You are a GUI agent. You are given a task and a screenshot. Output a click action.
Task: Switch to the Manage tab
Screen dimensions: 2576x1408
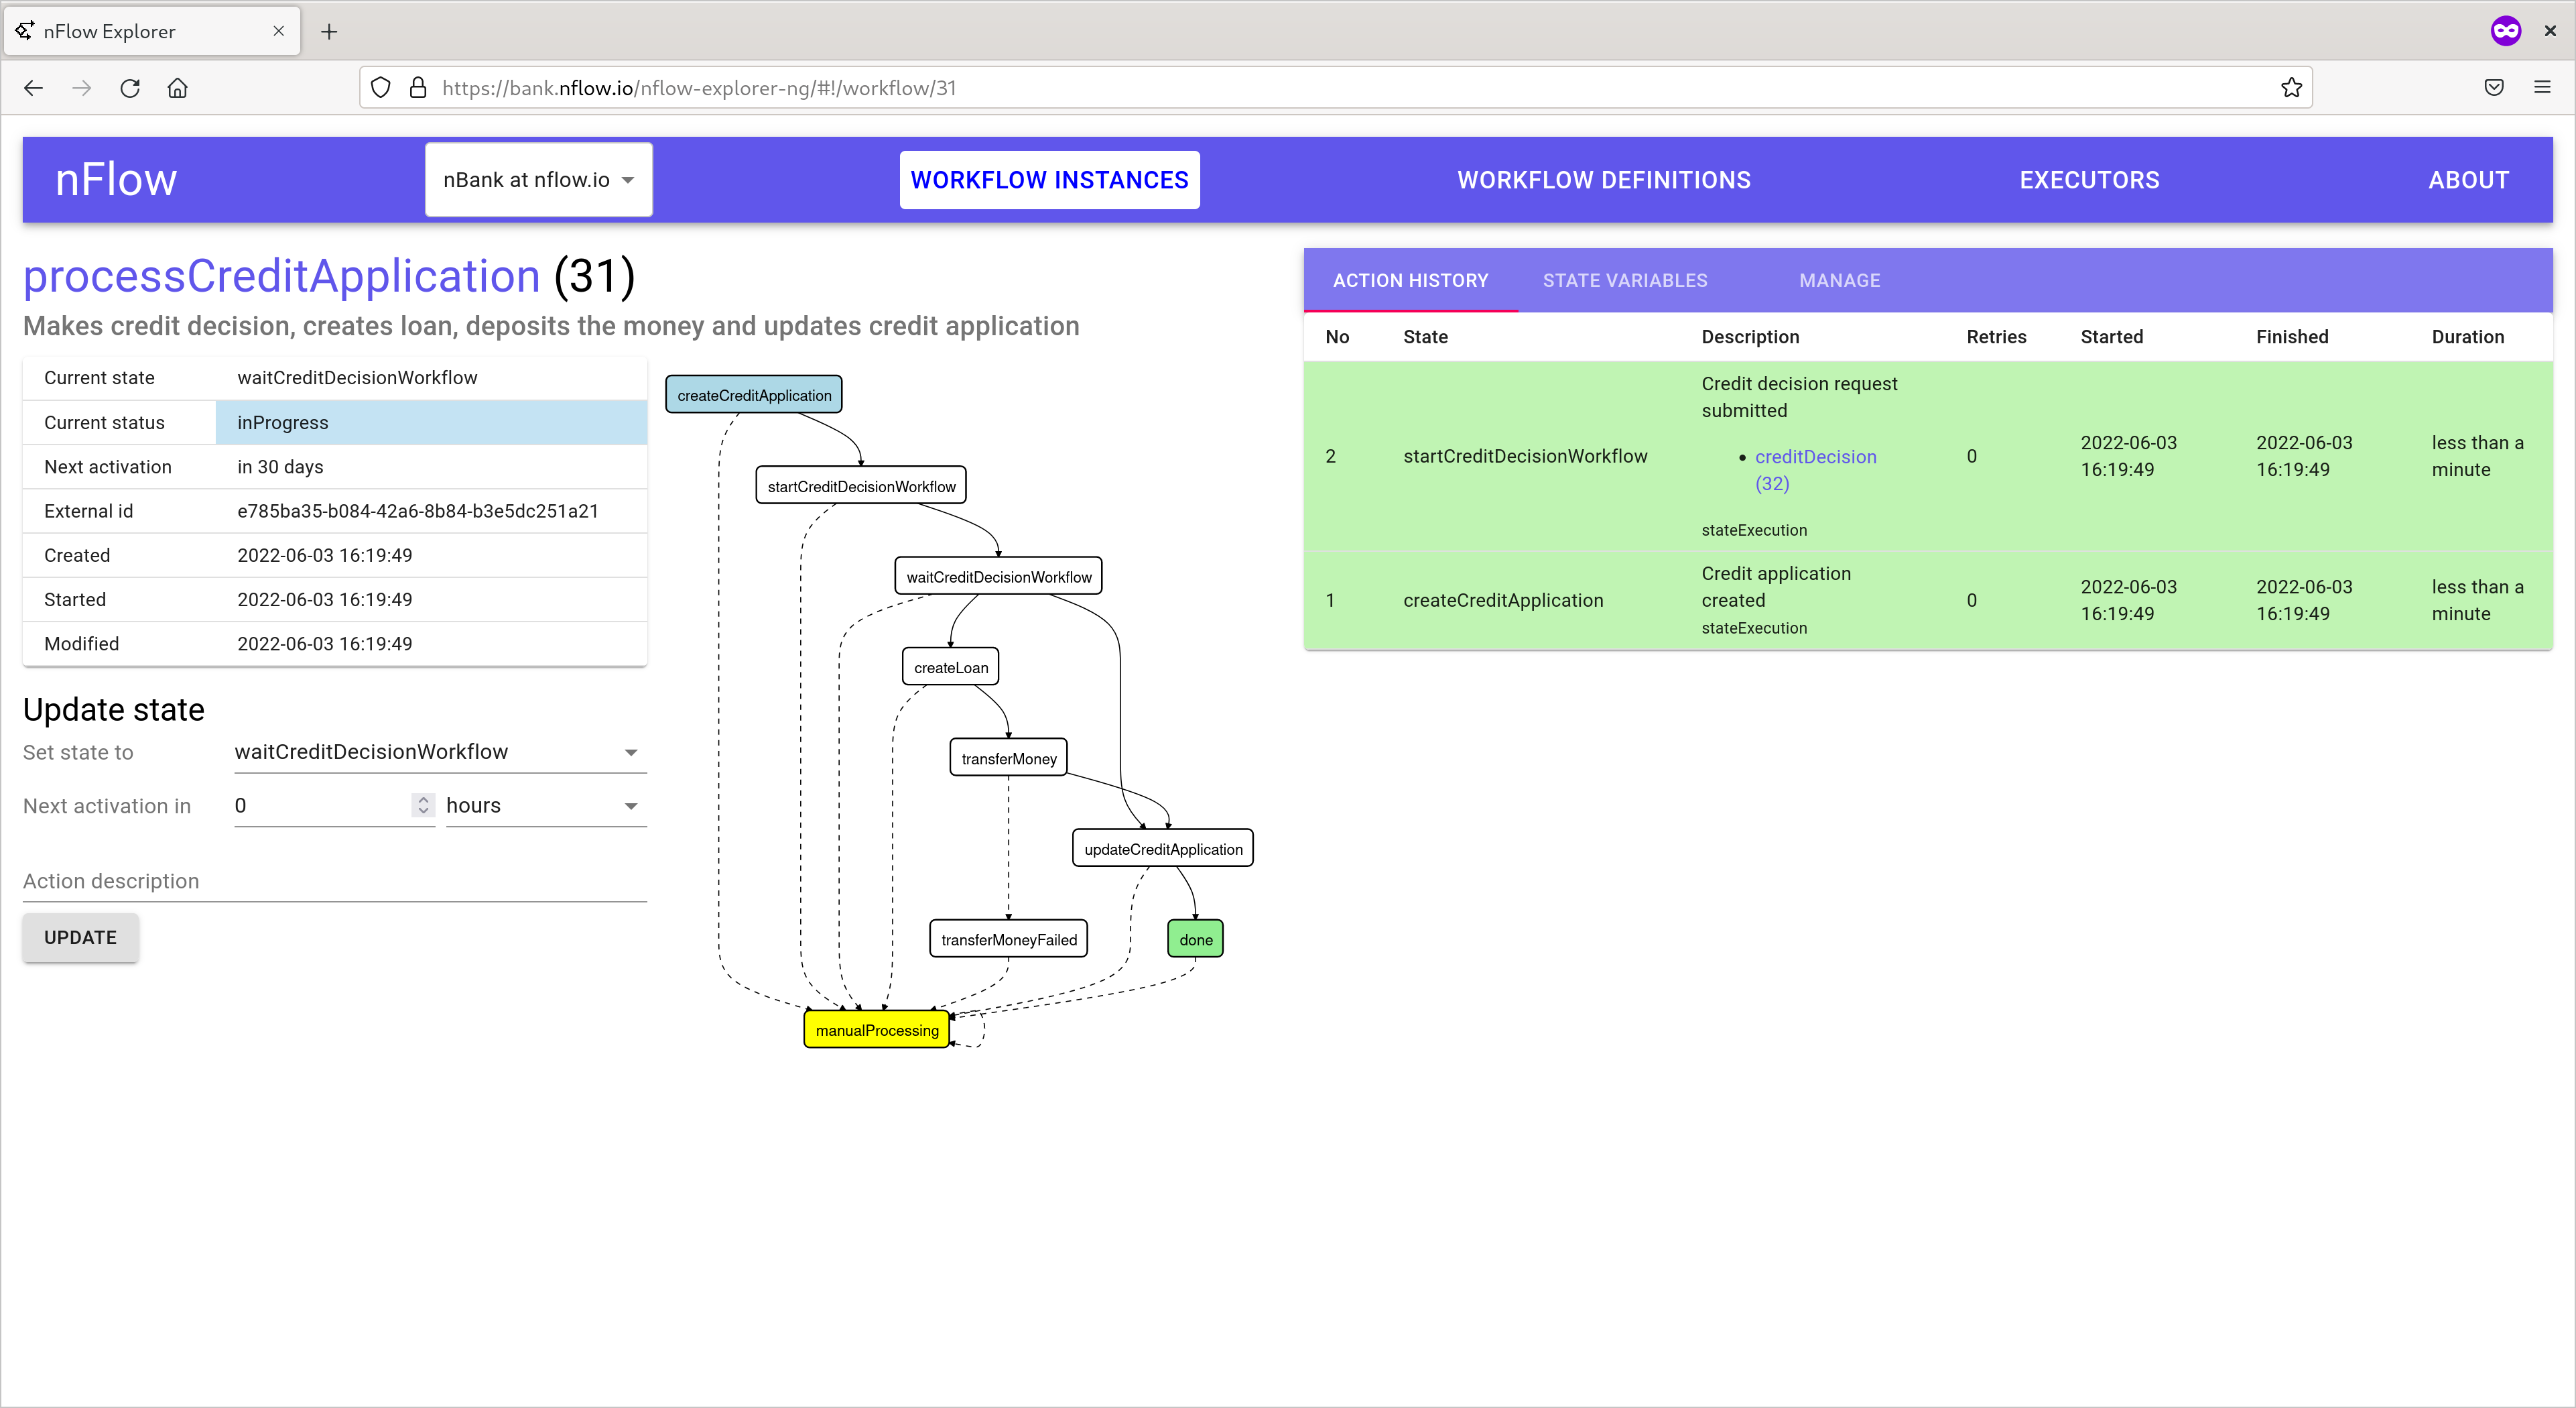pos(1839,281)
